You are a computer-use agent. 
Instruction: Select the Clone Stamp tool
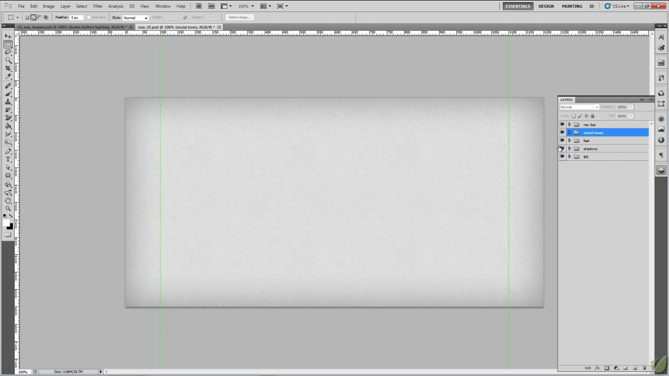[8, 102]
